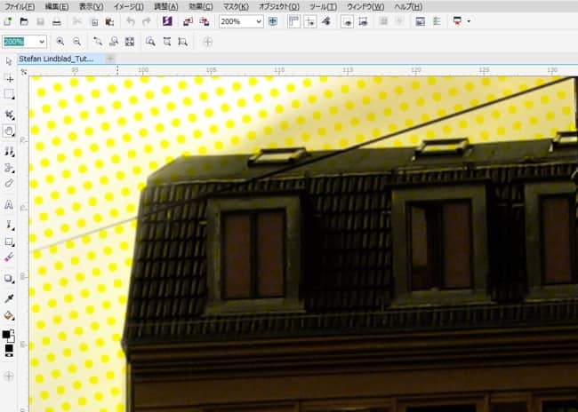Pick the Eyedropper tool
The image size is (578, 412).
tap(9, 298)
